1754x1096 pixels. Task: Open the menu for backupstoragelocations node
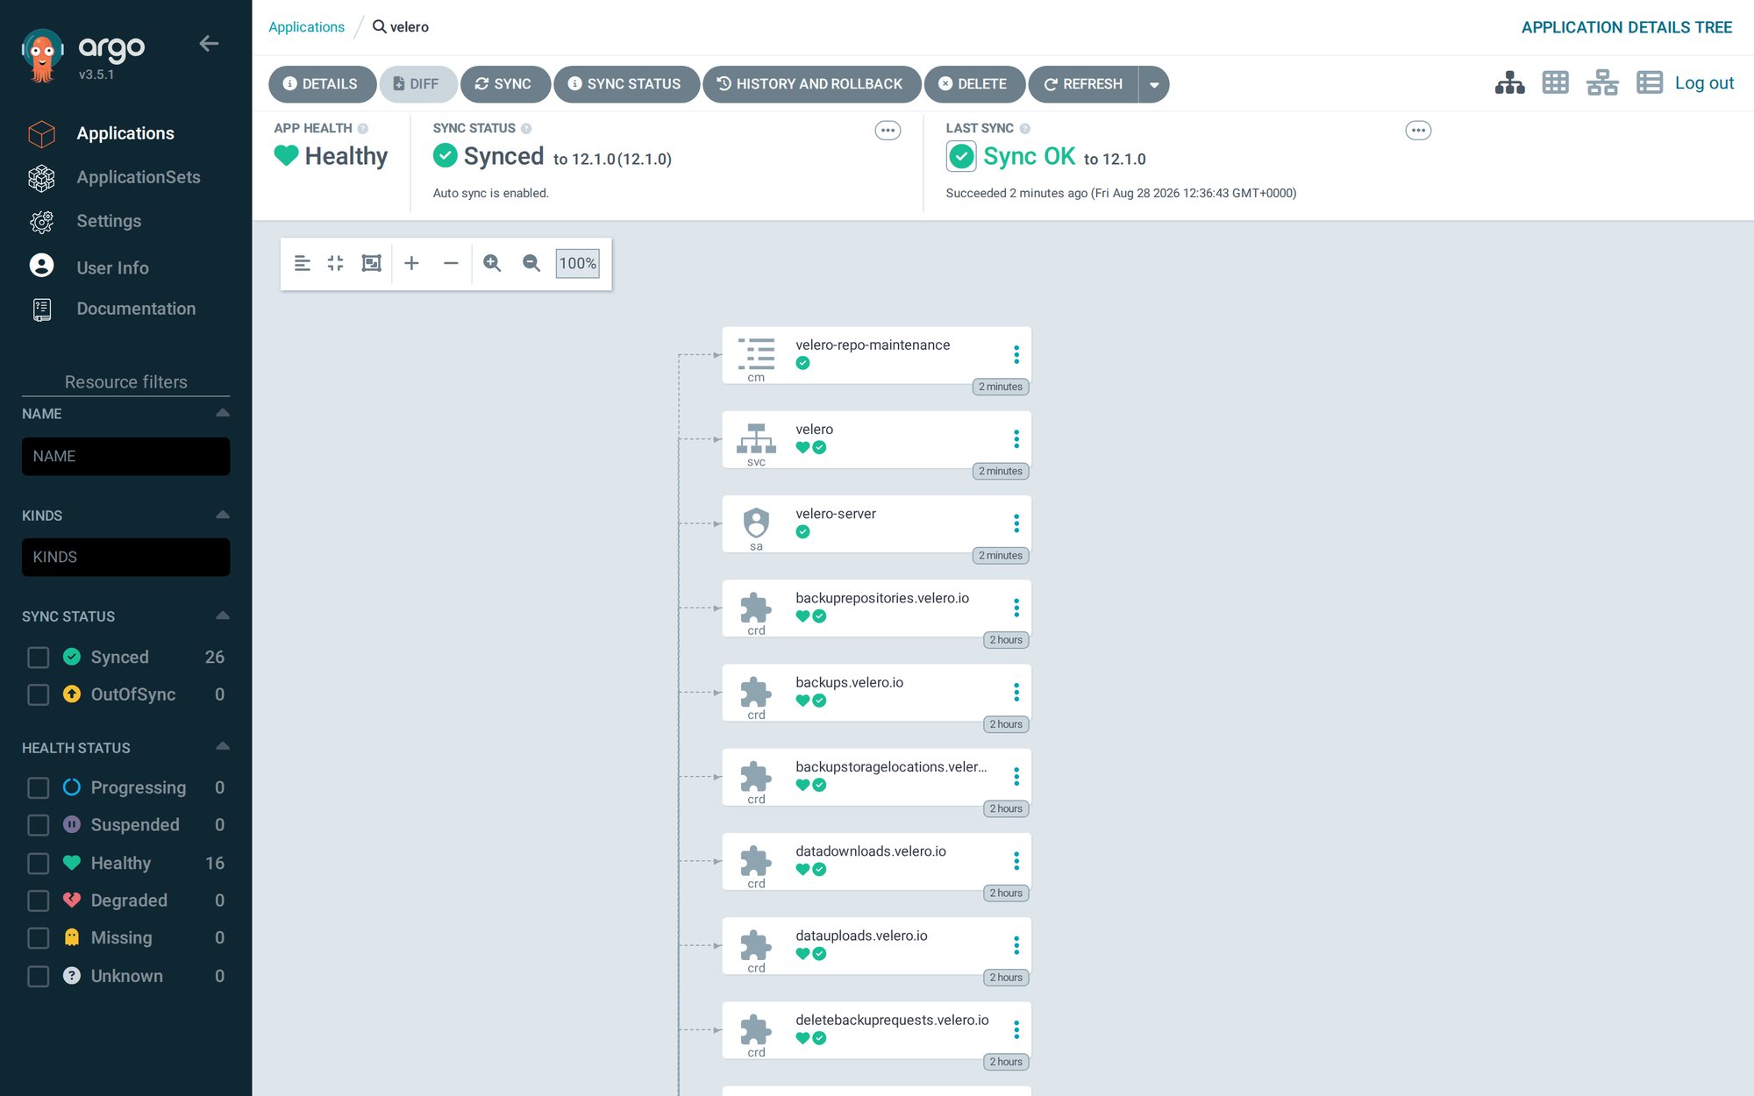click(x=1016, y=776)
